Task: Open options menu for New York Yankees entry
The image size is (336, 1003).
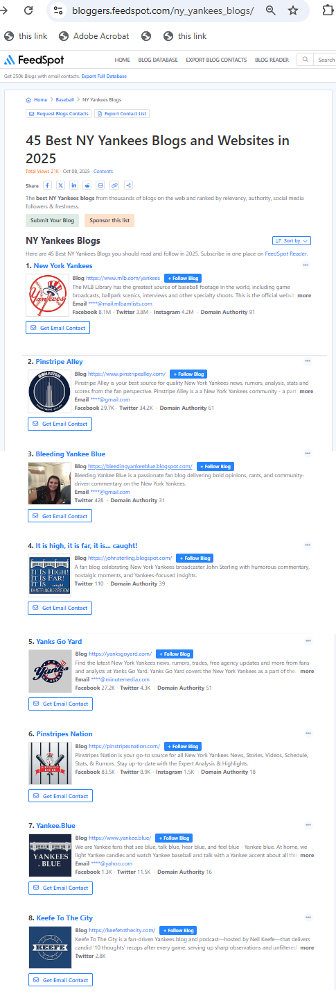Action: point(306,265)
